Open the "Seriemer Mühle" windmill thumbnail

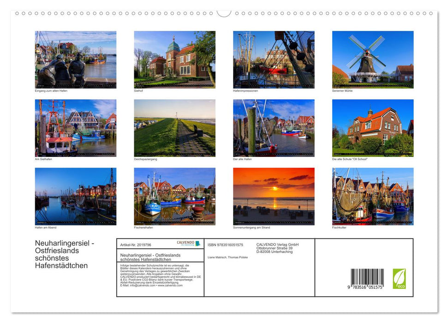(372, 59)
